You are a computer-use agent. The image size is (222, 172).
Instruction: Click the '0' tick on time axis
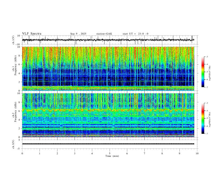pos(22,153)
